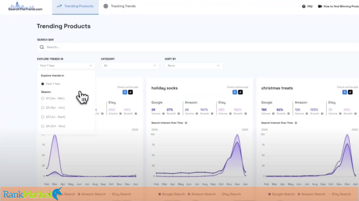359x201 pixels.
Task: Click info icon beside holiday socks Search Interest Over Time
Action: click(x=186, y=123)
